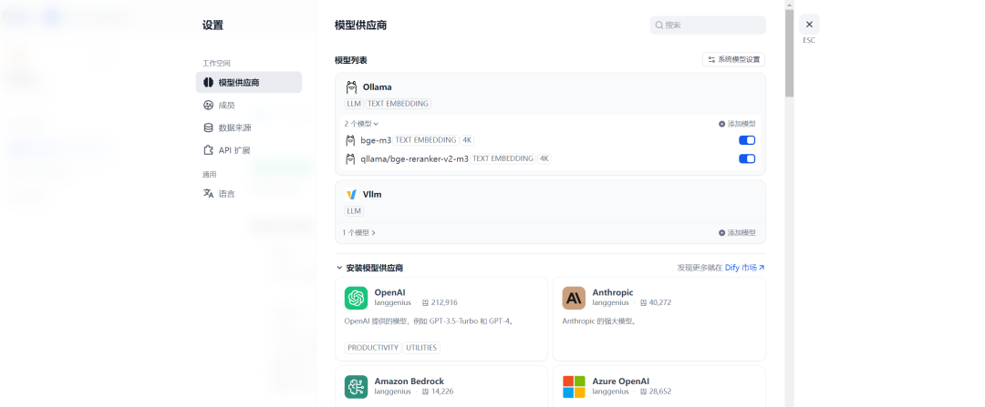Open the API 扩展 settings tab
This screenshot has height=407, width=985.
point(249,150)
